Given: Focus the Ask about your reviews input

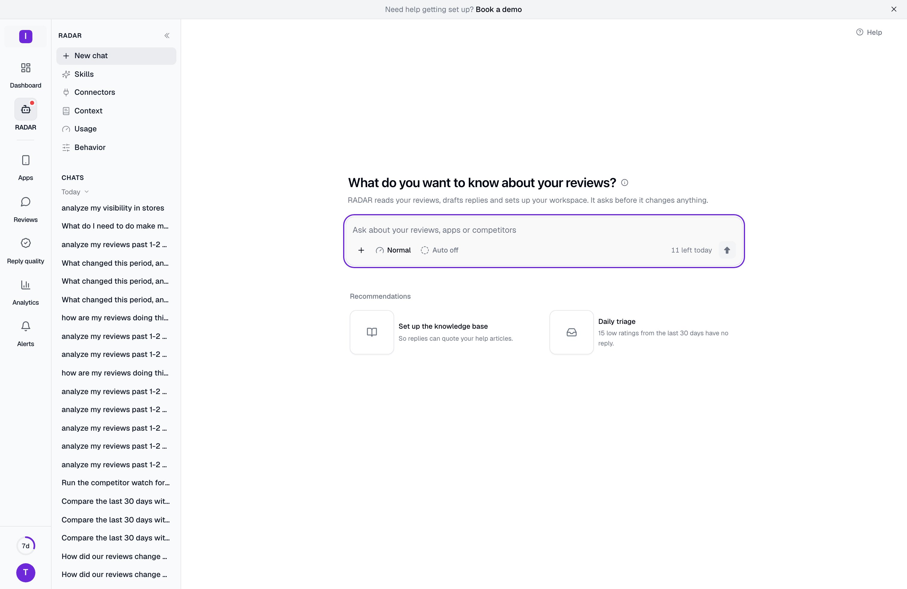Looking at the screenshot, I should coord(543,230).
